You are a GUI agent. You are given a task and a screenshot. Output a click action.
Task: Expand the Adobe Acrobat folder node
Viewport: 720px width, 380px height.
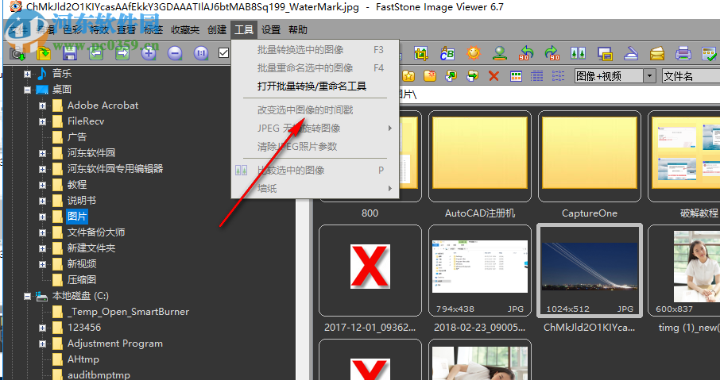pos(42,106)
